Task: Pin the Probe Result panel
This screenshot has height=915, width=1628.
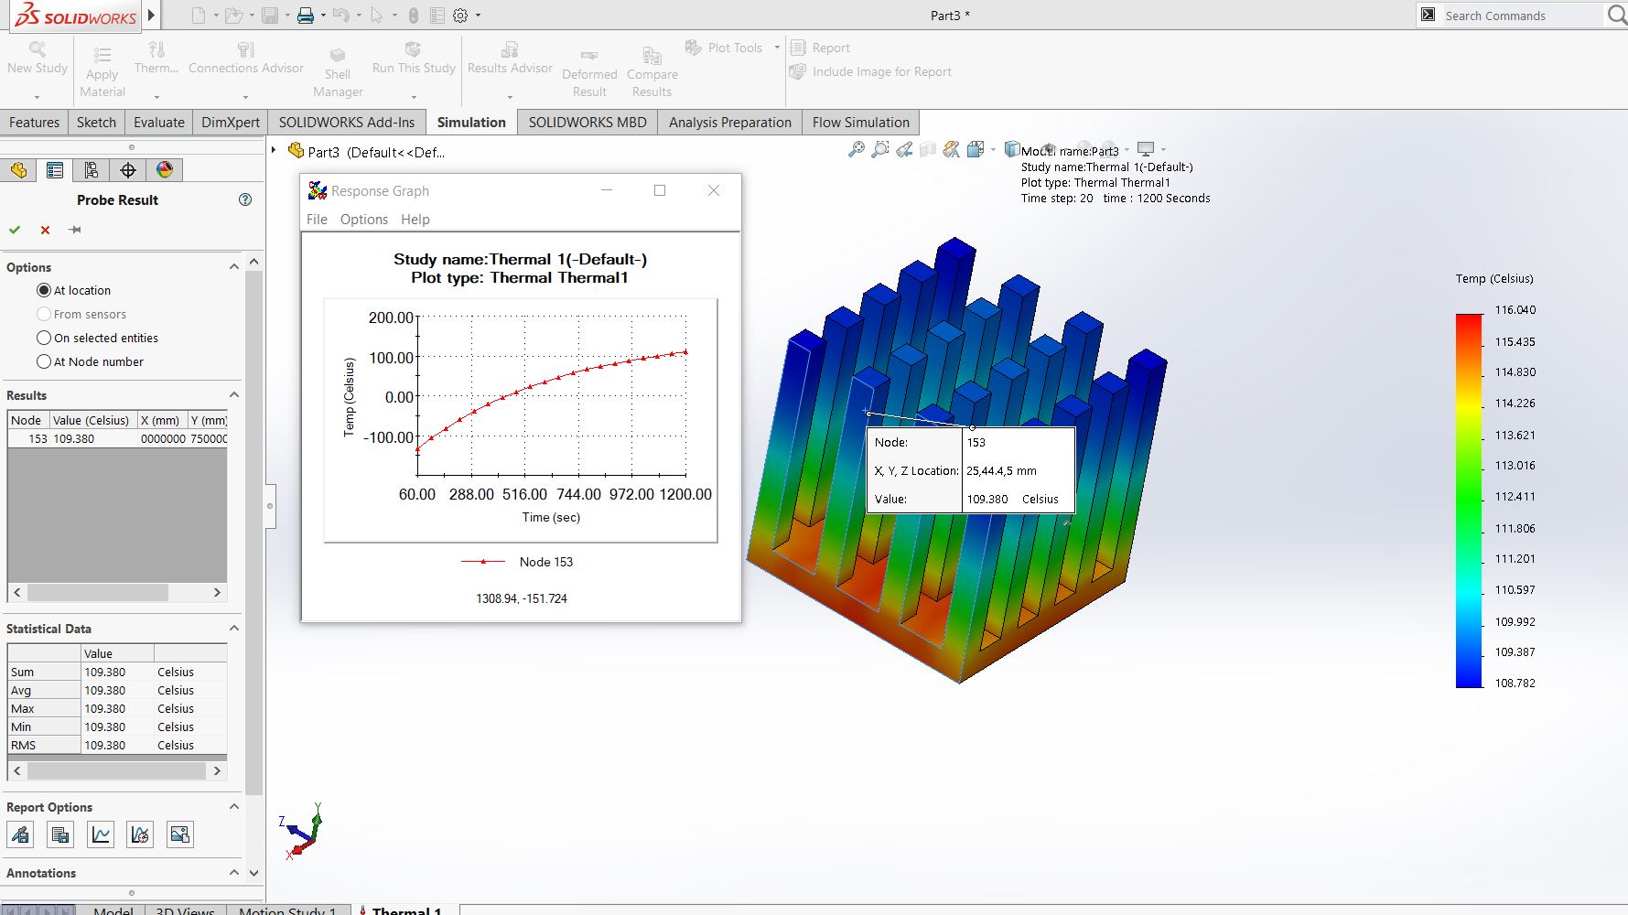Action: 75,230
